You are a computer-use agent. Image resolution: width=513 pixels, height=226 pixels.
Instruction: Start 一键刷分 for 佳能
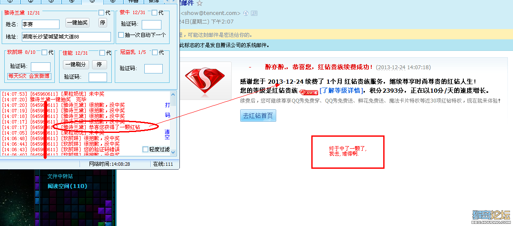(x=76, y=65)
